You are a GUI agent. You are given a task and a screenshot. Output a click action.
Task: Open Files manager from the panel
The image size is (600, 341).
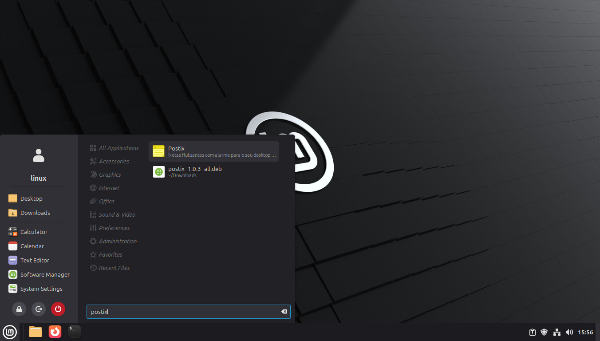point(36,332)
